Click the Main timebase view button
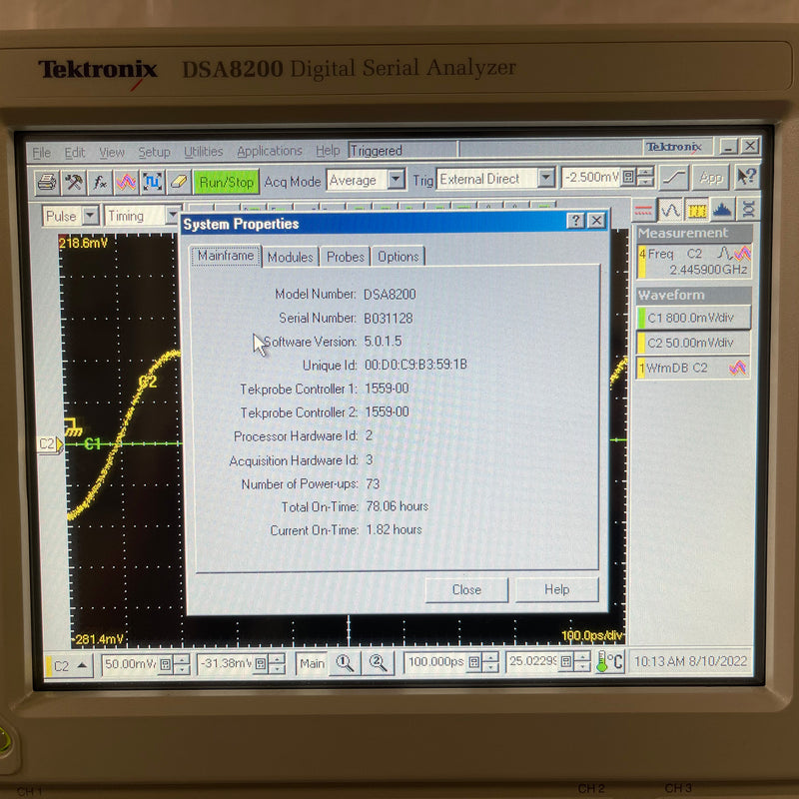The image size is (799, 799). (312, 663)
